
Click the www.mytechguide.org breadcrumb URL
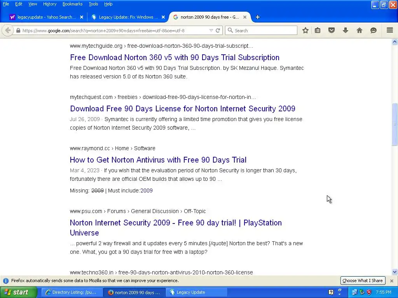coord(161,46)
